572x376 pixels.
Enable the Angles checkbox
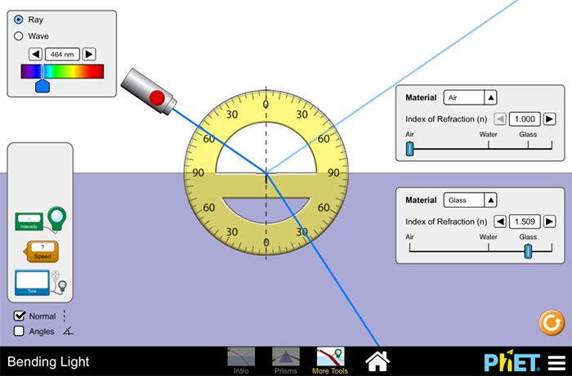[20, 332]
